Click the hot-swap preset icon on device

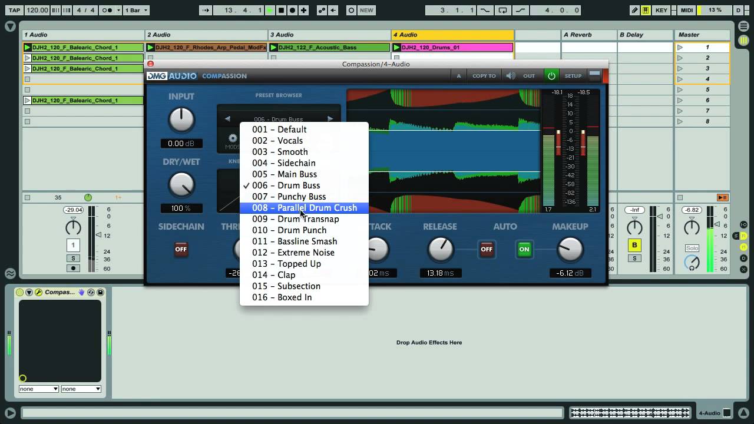[x=91, y=292]
